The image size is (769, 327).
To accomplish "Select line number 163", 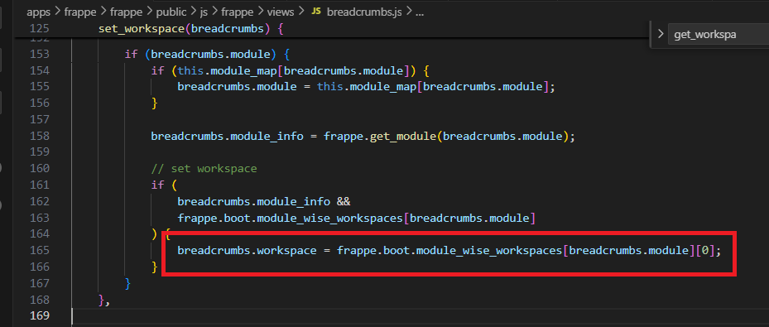I will point(40,218).
